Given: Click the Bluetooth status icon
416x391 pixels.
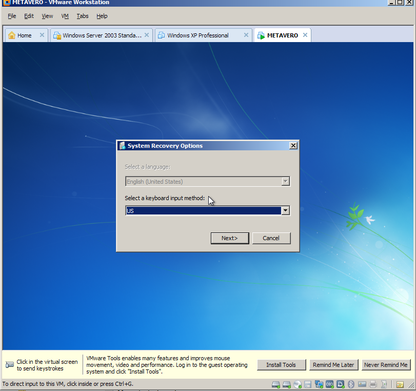Looking at the screenshot, I should (351, 384).
